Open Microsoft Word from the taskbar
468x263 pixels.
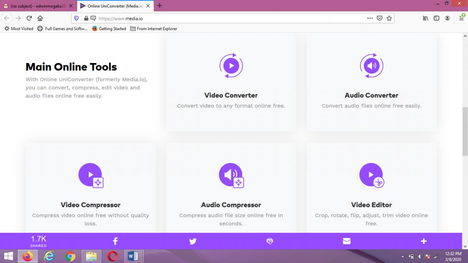point(133,256)
